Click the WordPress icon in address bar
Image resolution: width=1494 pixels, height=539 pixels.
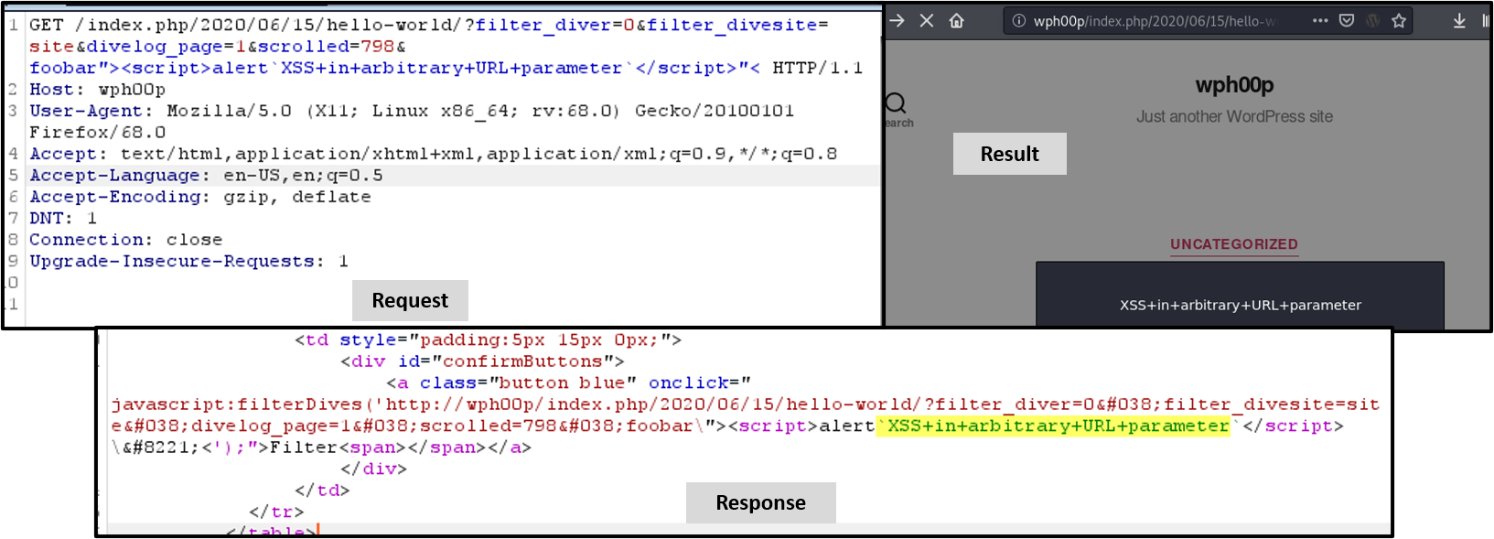click(1372, 20)
